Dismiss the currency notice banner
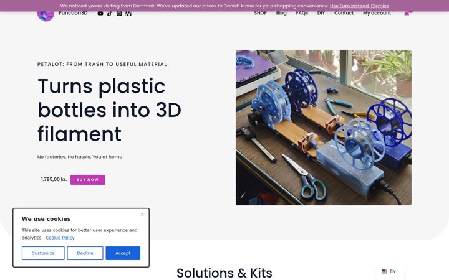The width and height of the screenshot is (449, 280). [380, 6]
